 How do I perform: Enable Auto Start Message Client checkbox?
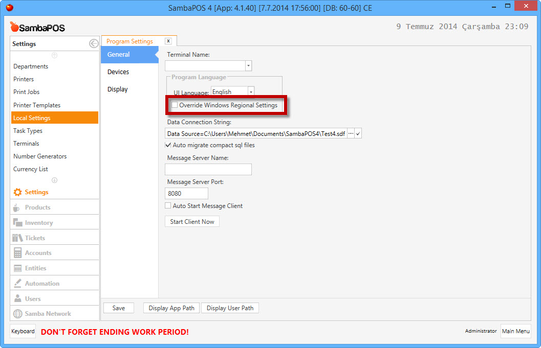(168, 206)
